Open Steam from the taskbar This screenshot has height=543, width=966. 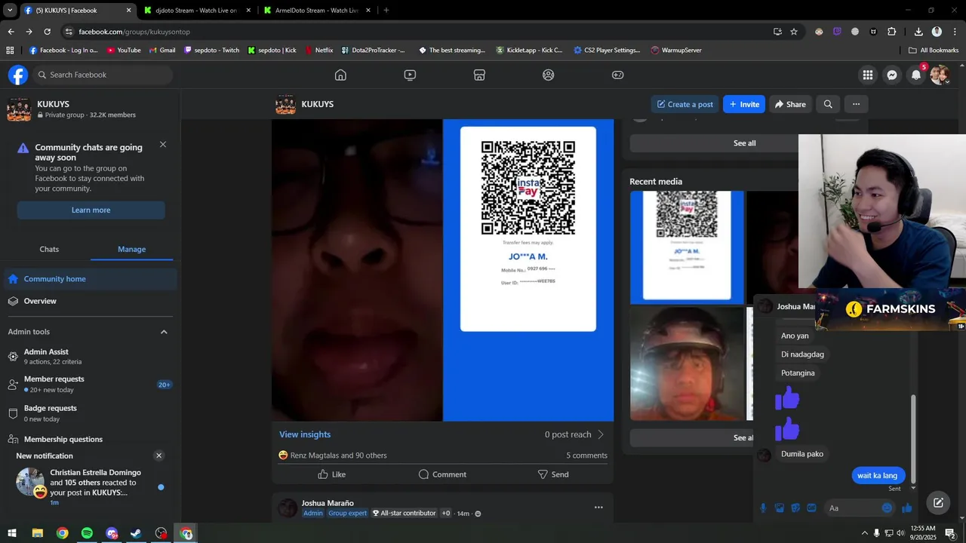(x=136, y=533)
